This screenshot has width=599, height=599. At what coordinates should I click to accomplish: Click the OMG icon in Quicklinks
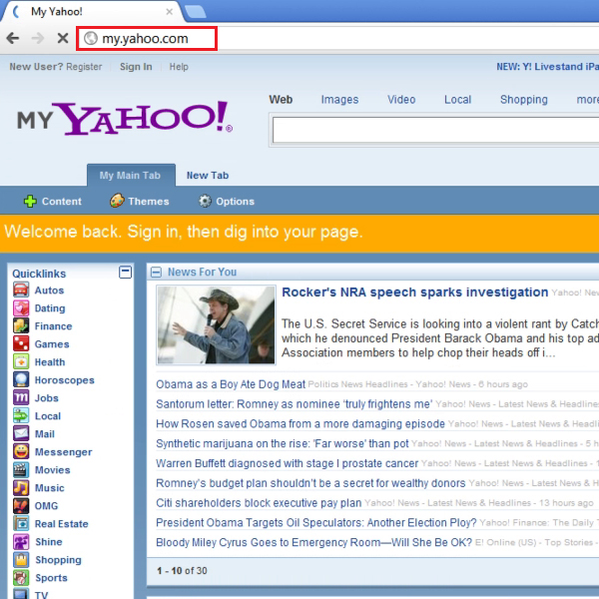click(x=21, y=505)
